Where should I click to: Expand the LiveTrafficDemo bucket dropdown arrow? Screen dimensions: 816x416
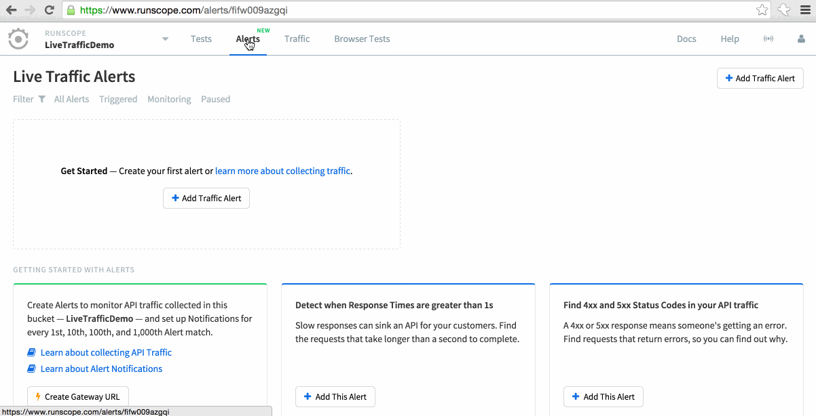click(165, 39)
